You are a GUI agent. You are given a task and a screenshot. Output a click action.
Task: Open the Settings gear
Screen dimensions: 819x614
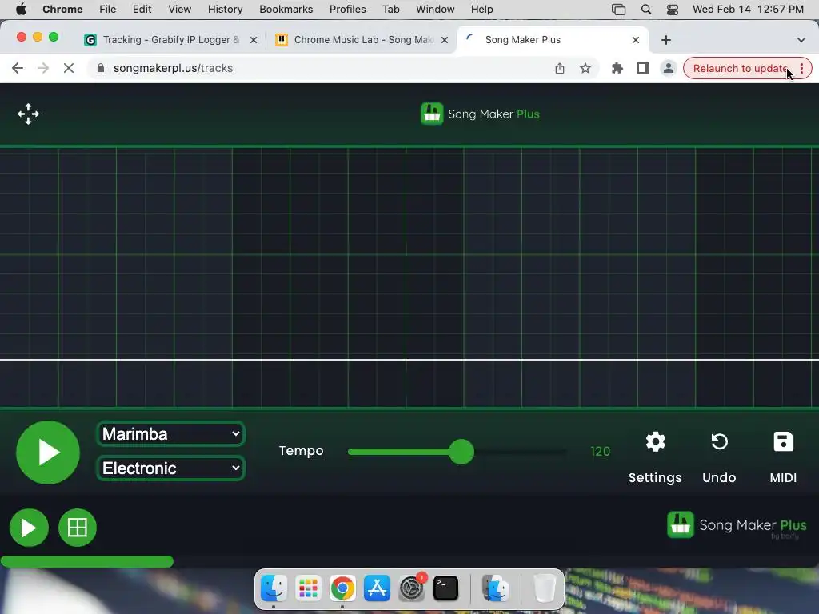tap(656, 442)
